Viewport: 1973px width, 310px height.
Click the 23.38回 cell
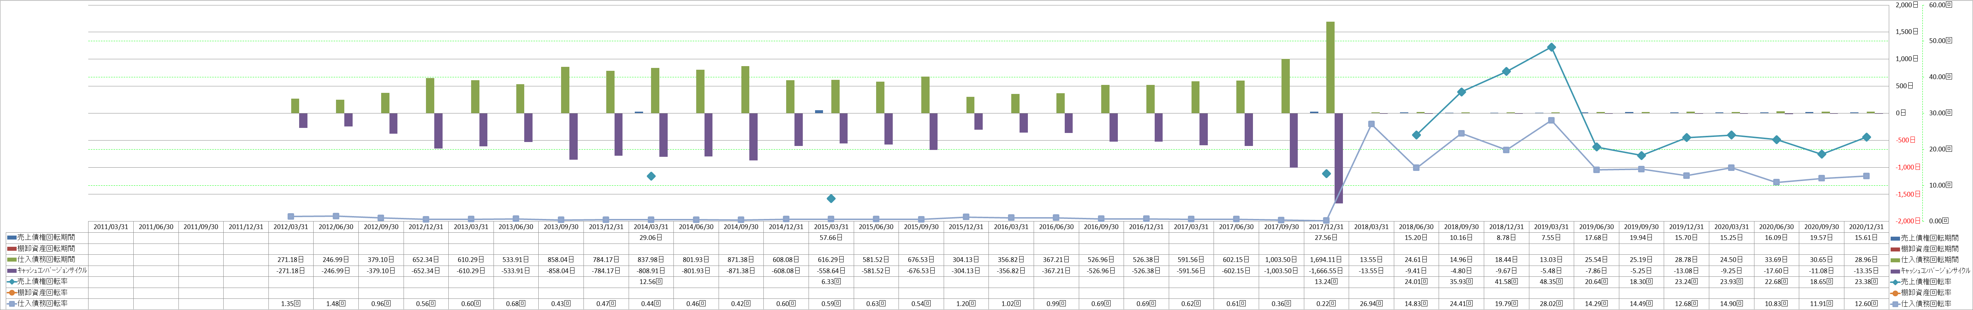click(x=1866, y=282)
